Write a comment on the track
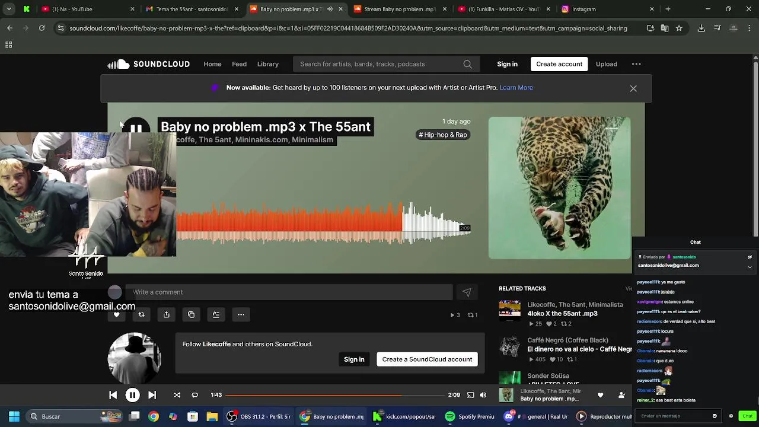The height and width of the screenshot is (427, 759). 289,292
